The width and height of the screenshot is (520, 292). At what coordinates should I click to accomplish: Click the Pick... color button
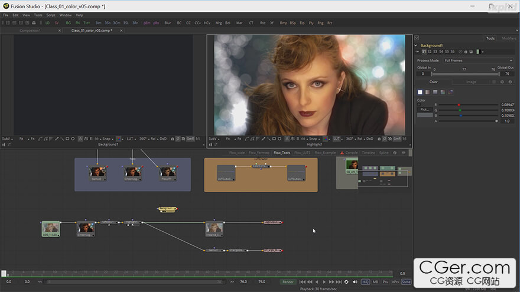[x=424, y=110]
